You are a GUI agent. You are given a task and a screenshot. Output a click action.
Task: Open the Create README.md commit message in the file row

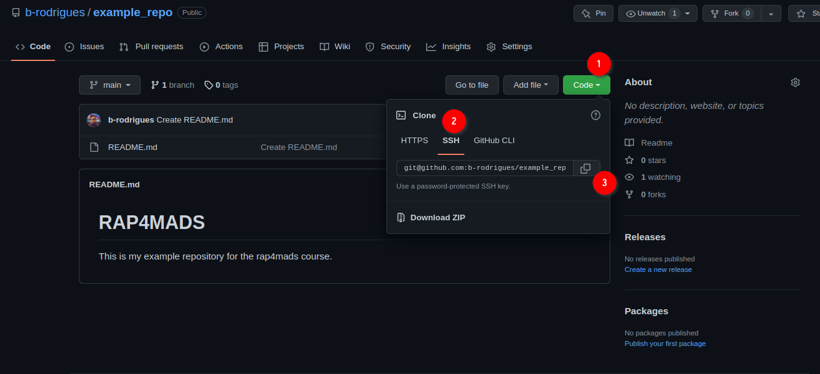point(299,147)
